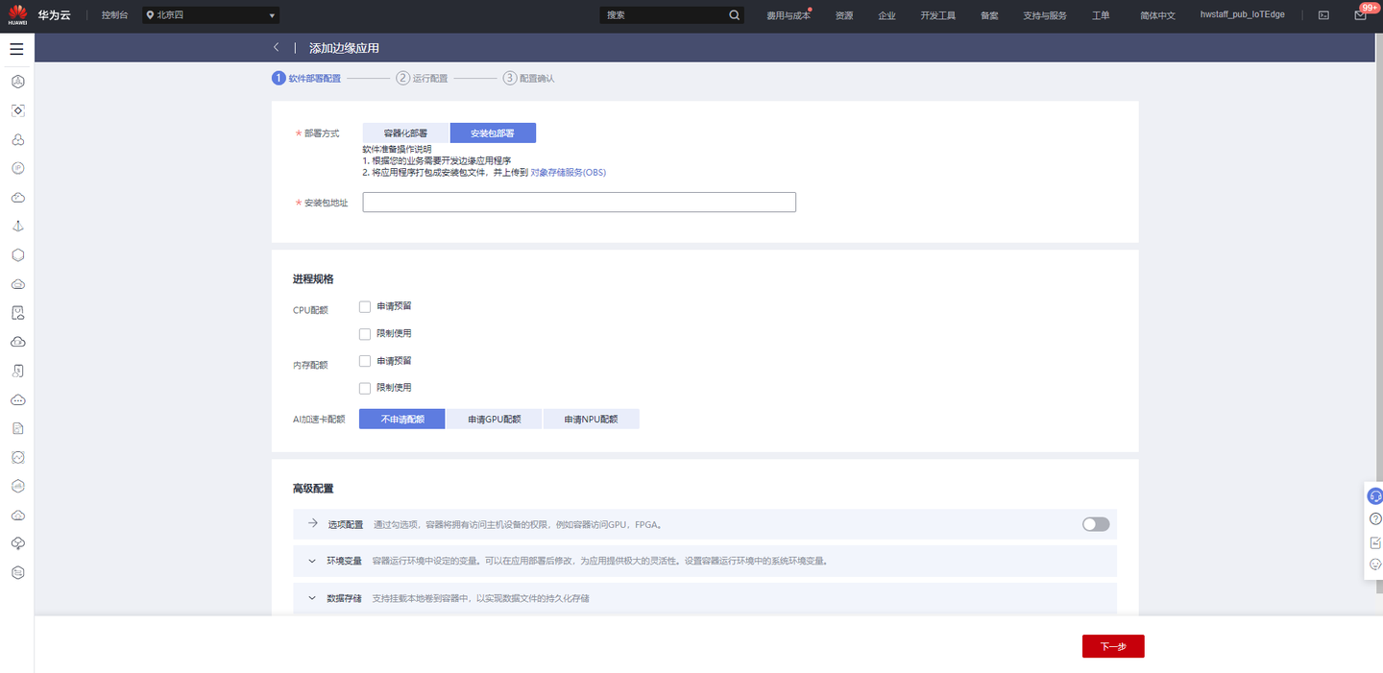Check 限制使用 under 内存配额
The width and height of the screenshot is (1383, 673).
point(365,387)
